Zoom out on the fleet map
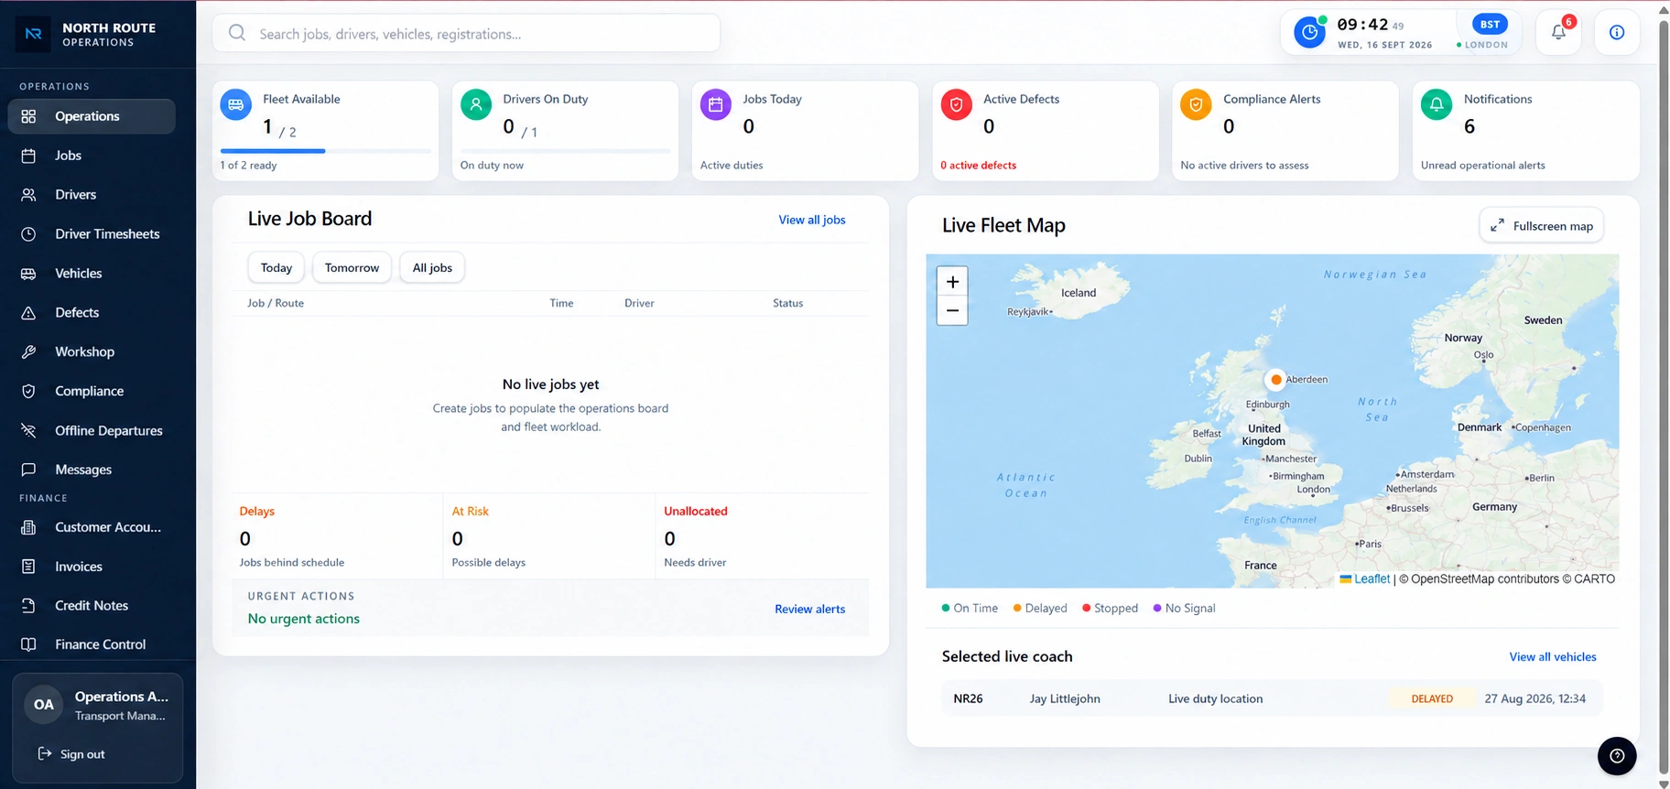This screenshot has height=789, width=1670. (952, 311)
